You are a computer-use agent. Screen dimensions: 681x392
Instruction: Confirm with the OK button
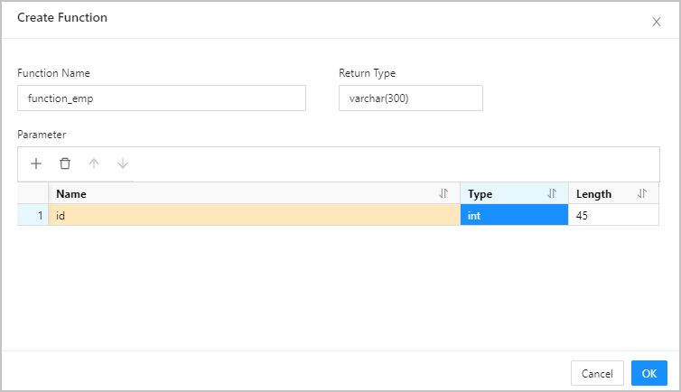coord(648,373)
